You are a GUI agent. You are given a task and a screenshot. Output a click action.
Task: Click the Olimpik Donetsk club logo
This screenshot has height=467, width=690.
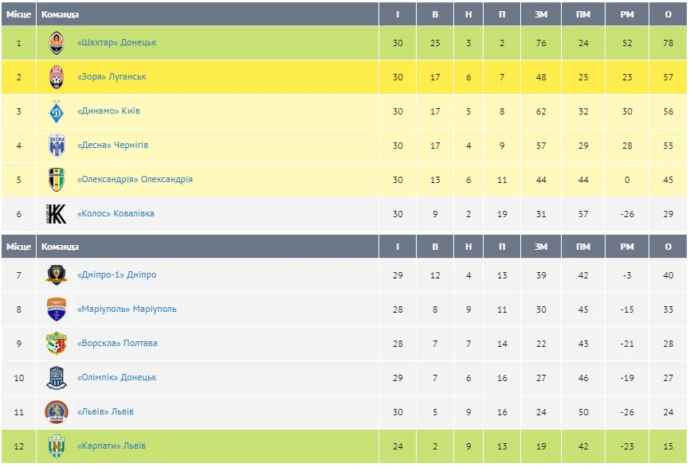coord(56,378)
